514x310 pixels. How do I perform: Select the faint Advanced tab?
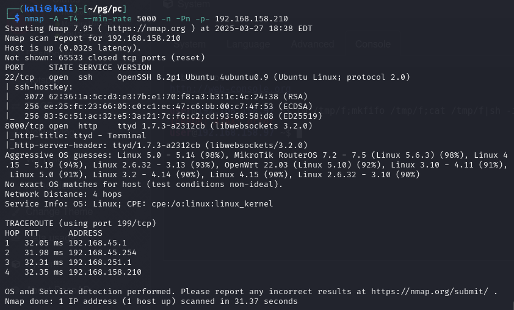click(x=312, y=44)
